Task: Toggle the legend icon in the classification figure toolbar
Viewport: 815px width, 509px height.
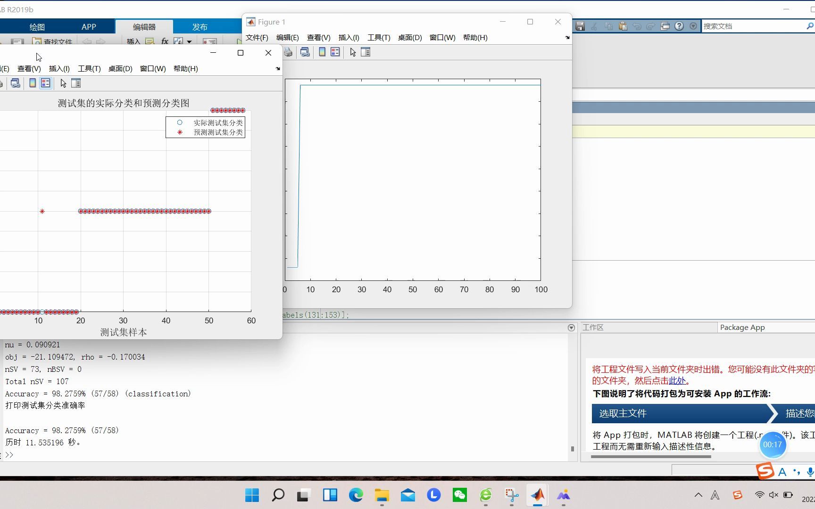Action: click(x=46, y=83)
